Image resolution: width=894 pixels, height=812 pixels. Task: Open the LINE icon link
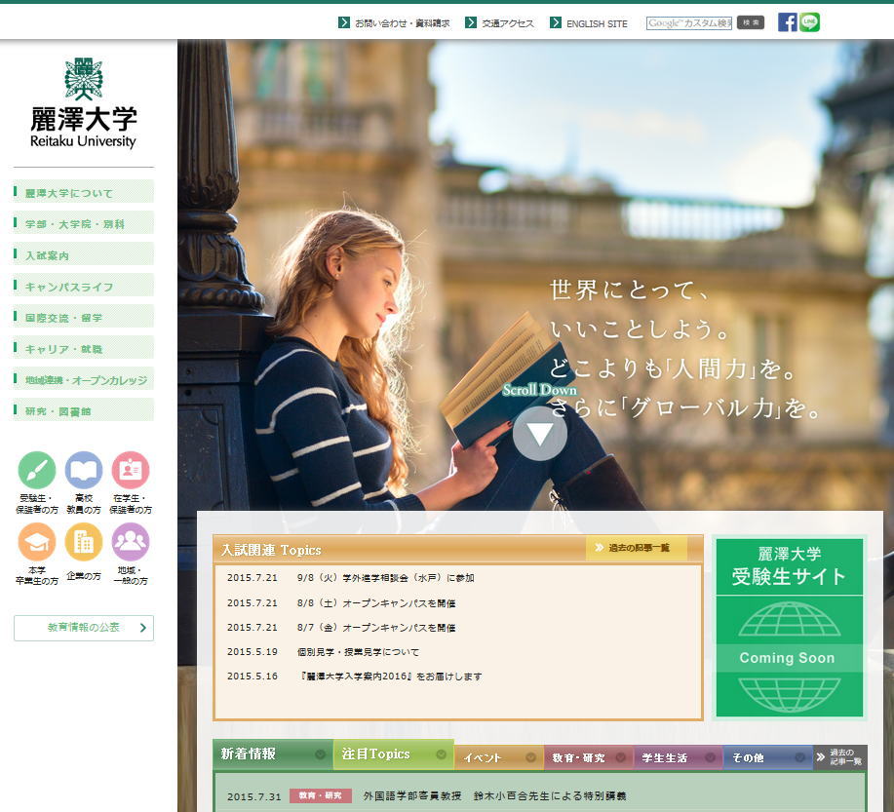(809, 22)
